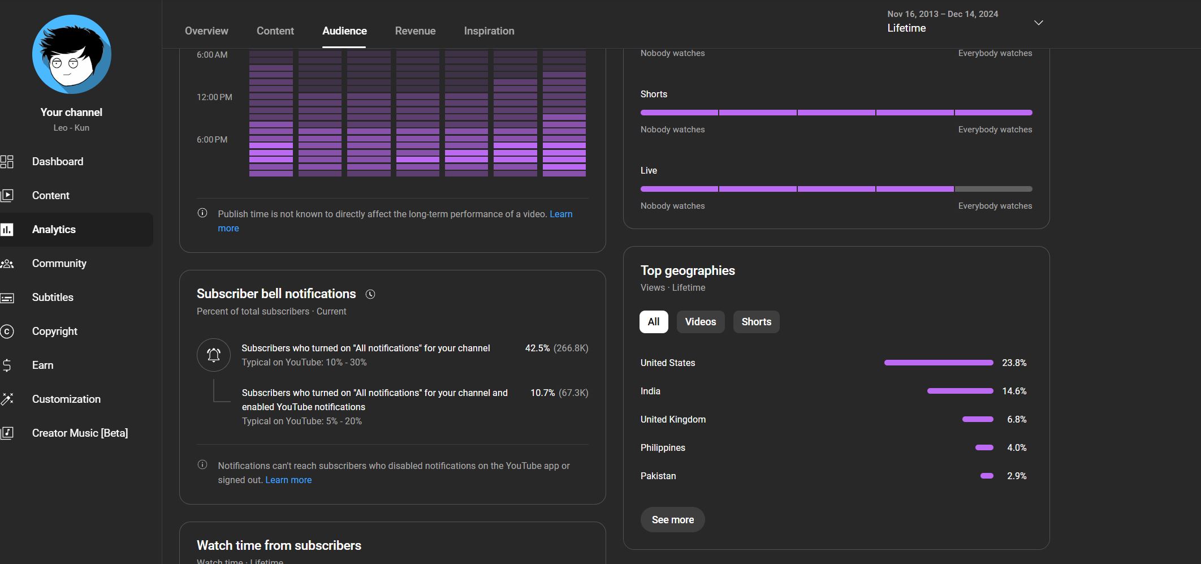Open the Creator Music icon
The width and height of the screenshot is (1201, 564).
[7, 433]
